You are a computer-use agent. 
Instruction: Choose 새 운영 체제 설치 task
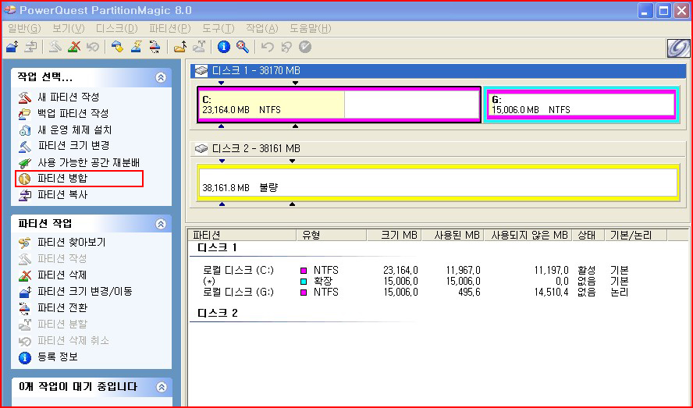coord(74,129)
